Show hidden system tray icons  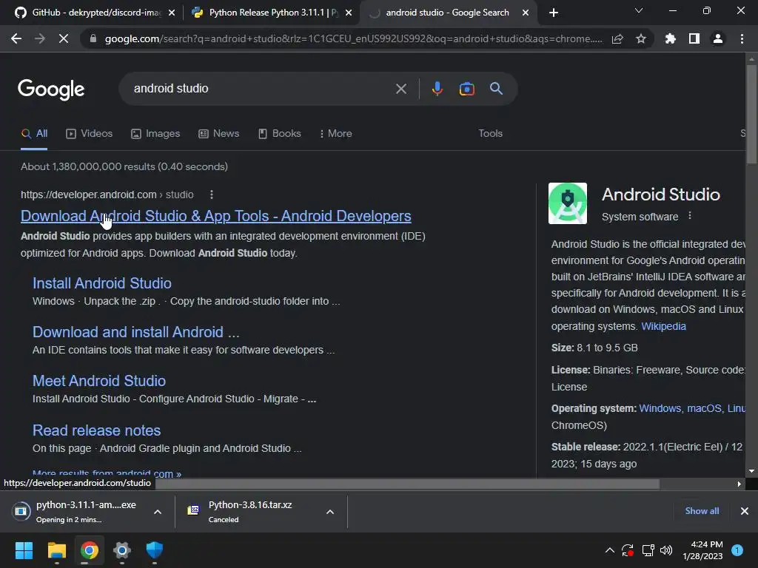pyautogui.click(x=610, y=550)
